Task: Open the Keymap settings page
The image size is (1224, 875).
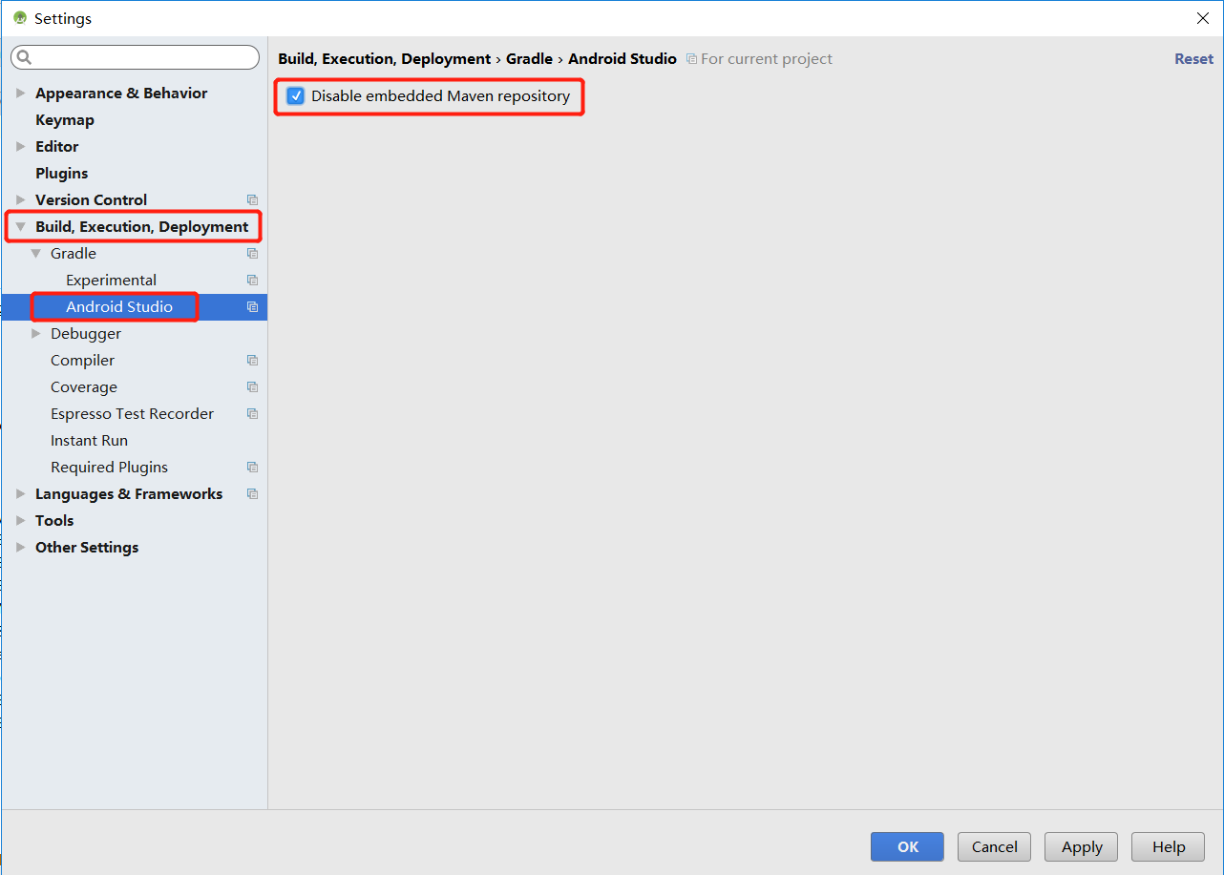Action: (x=65, y=120)
